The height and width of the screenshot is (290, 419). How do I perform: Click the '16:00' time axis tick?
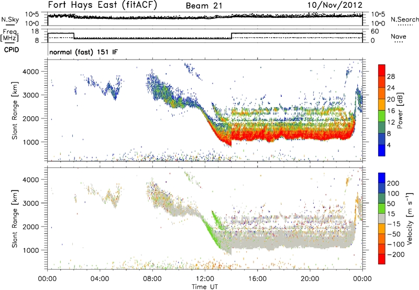pyautogui.click(x=257, y=279)
